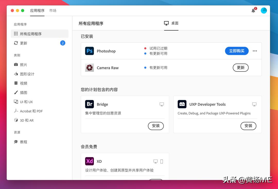This screenshot has height=189, width=278.
Task: Open the Bridge app icon
Action: tap(89, 104)
